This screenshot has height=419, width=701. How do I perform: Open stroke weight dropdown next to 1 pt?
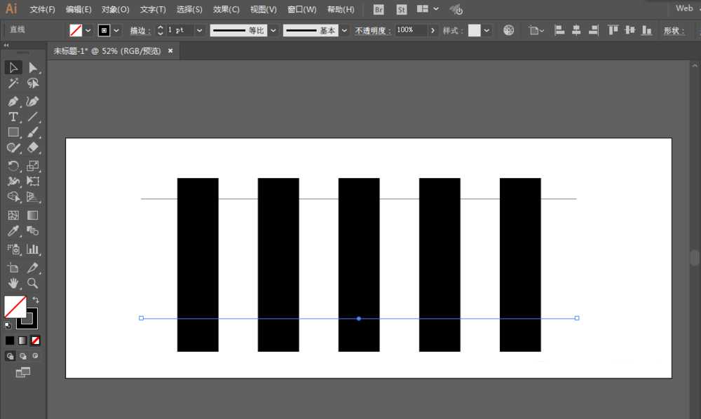199,31
